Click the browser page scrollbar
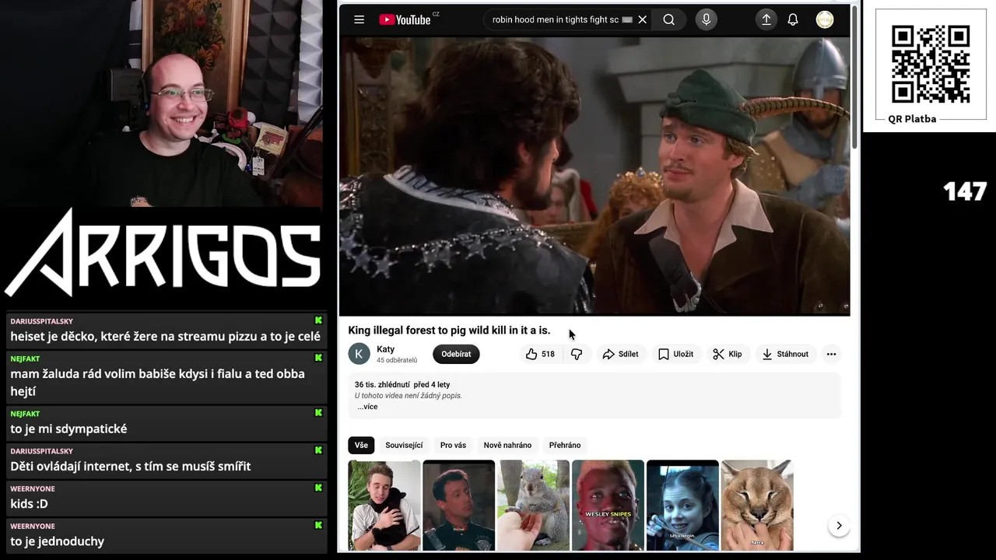The width and height of the screenshot is (996, 560). 855,78
